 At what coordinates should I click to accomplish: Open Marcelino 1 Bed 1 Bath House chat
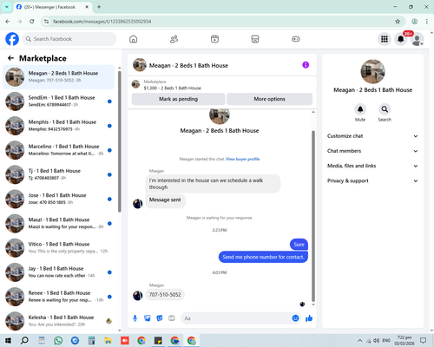coord(58,150)
